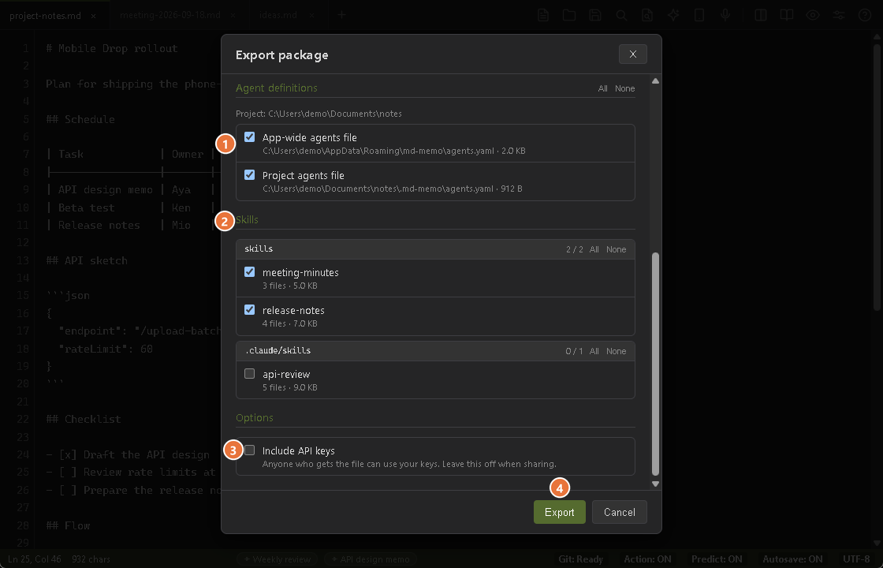Click the new document icon in toolbar
The width and height of the screenshot is (883, 568).
point(543,15)
